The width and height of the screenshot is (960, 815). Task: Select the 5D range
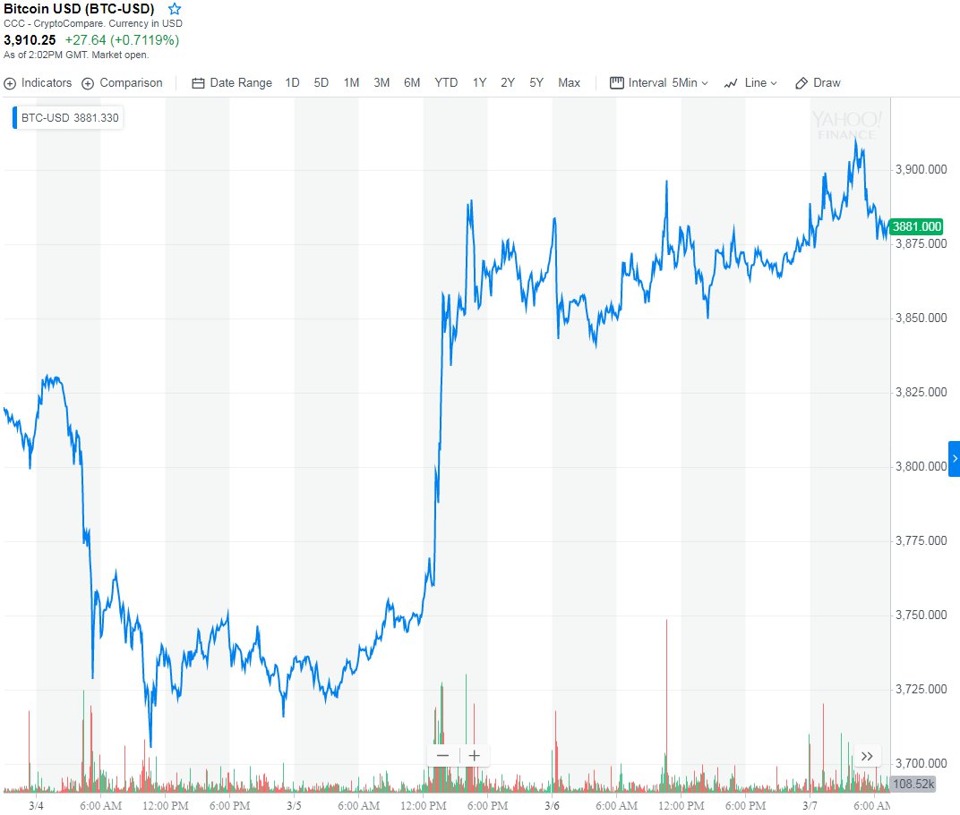(x=321, y=83)
